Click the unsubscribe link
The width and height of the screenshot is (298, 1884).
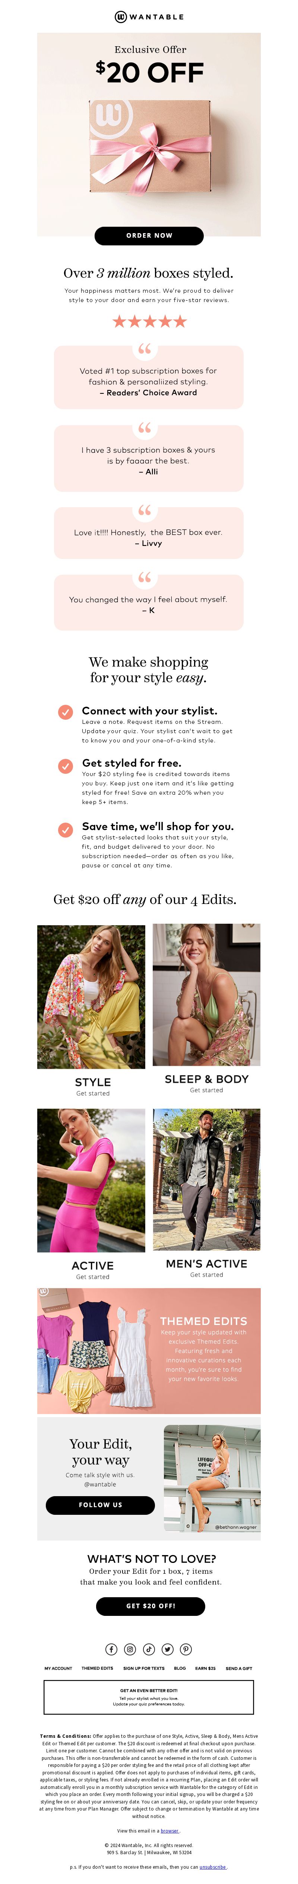pyautogui.click(x=213, y=1866)
